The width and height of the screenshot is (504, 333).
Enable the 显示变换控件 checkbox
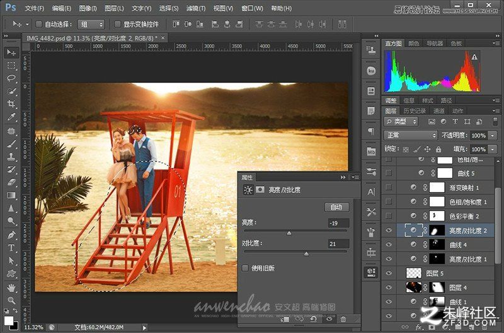(118, 24)
